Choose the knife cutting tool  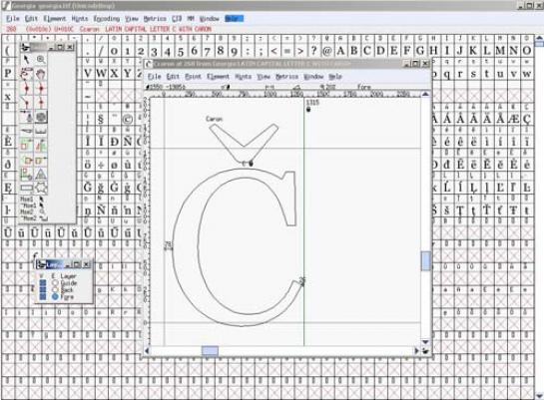click(26, 131)
